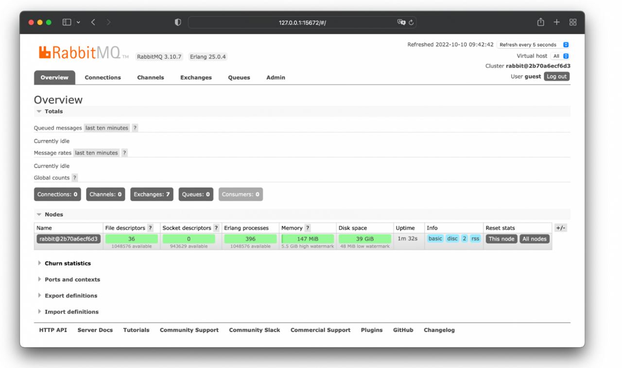
Task: Switch to the Connections tab
Action: (103, 77)
